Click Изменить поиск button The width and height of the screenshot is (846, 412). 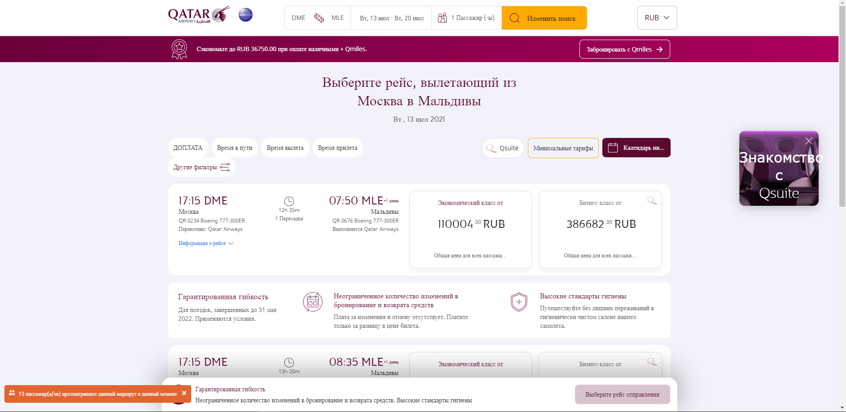544,18
